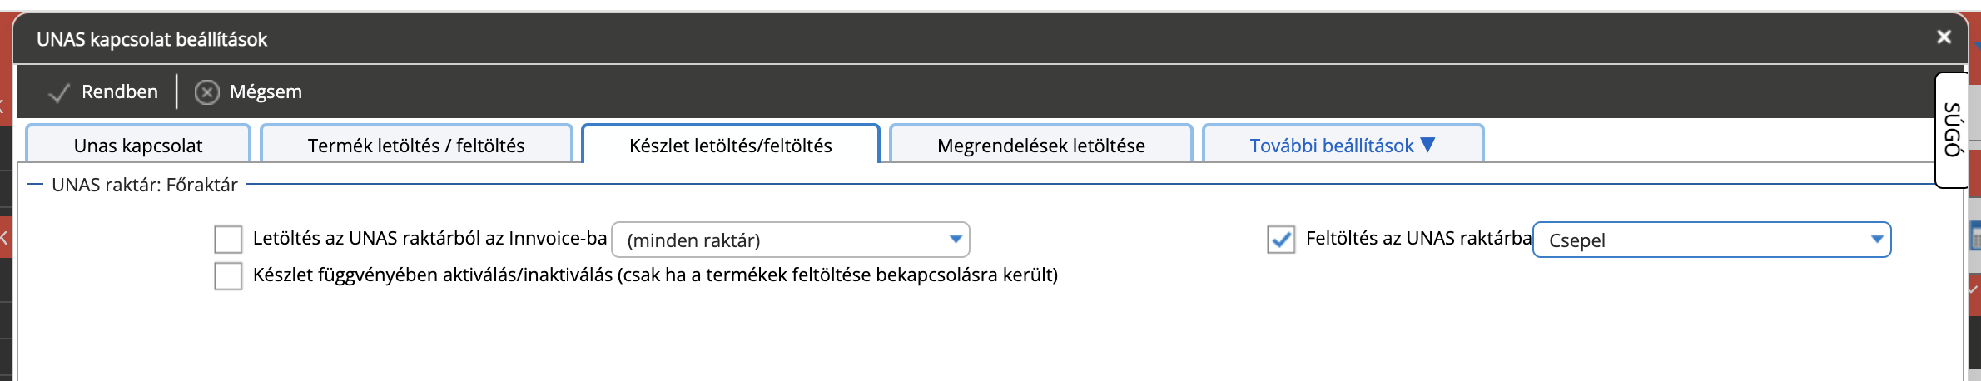Close the UNAS kapcsolat beállítások dialog

(x=1944, y=37)
